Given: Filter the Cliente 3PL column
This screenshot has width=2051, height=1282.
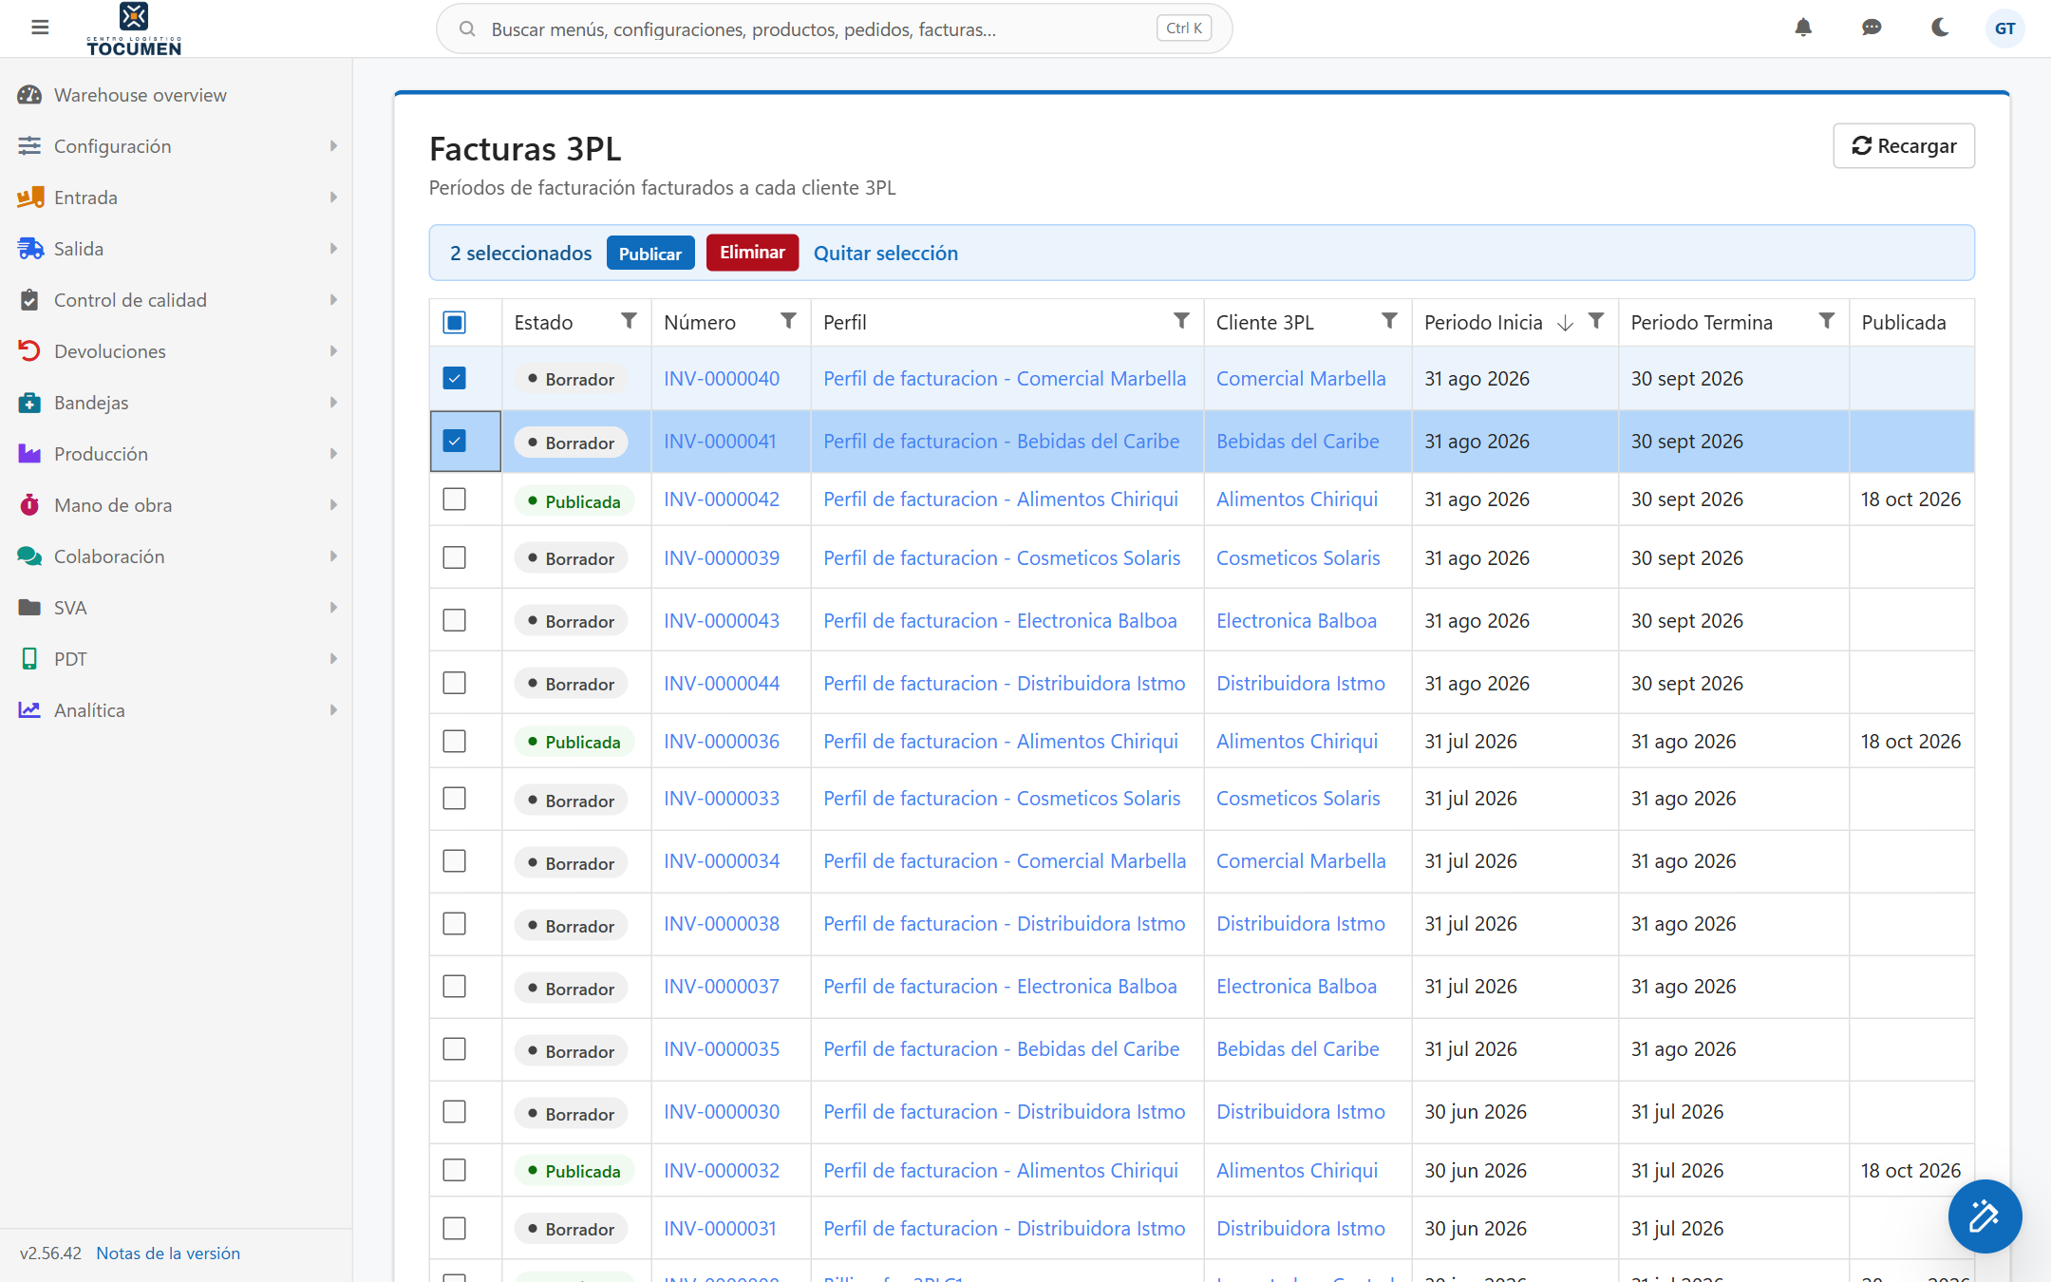Looking at the screenshot, I should coord(1389,321).
